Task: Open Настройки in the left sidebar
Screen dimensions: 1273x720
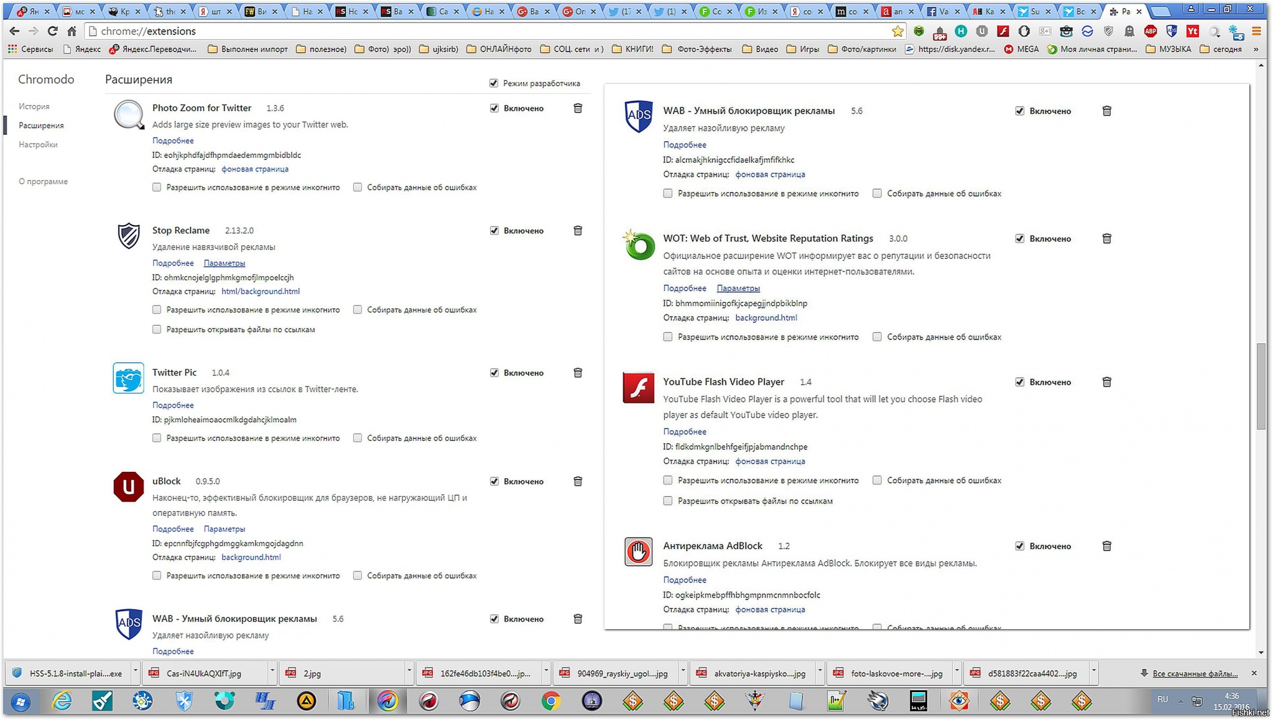Action: 38,144
